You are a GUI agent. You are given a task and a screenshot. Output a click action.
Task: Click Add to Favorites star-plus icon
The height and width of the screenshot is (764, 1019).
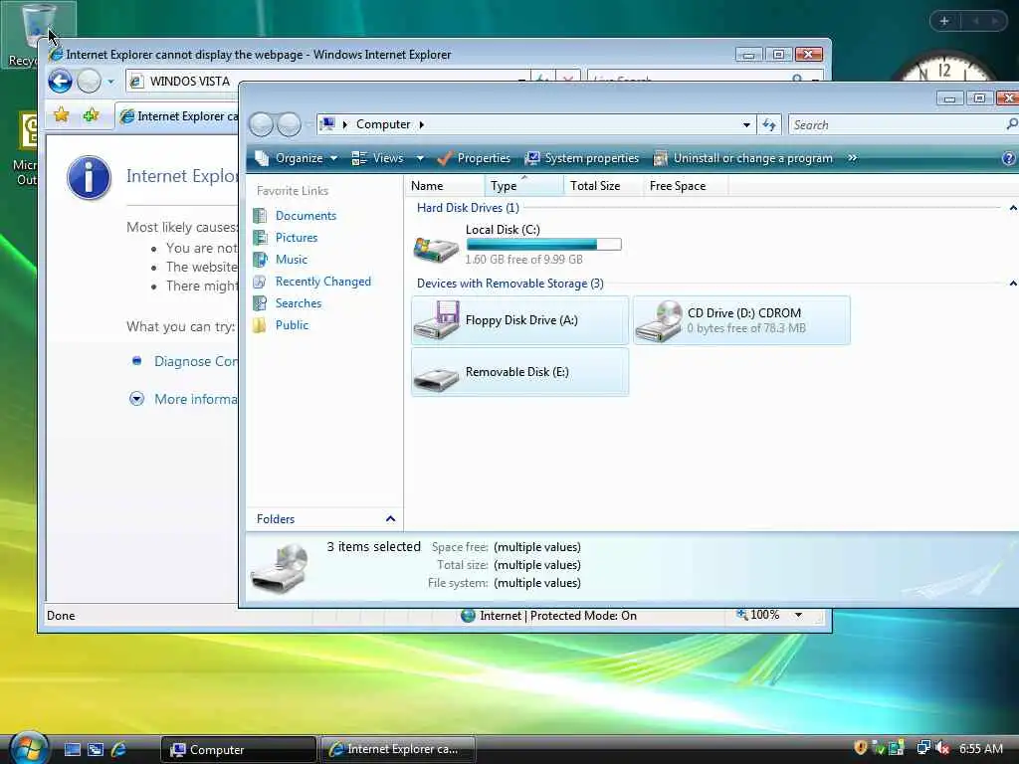[91, 115]
